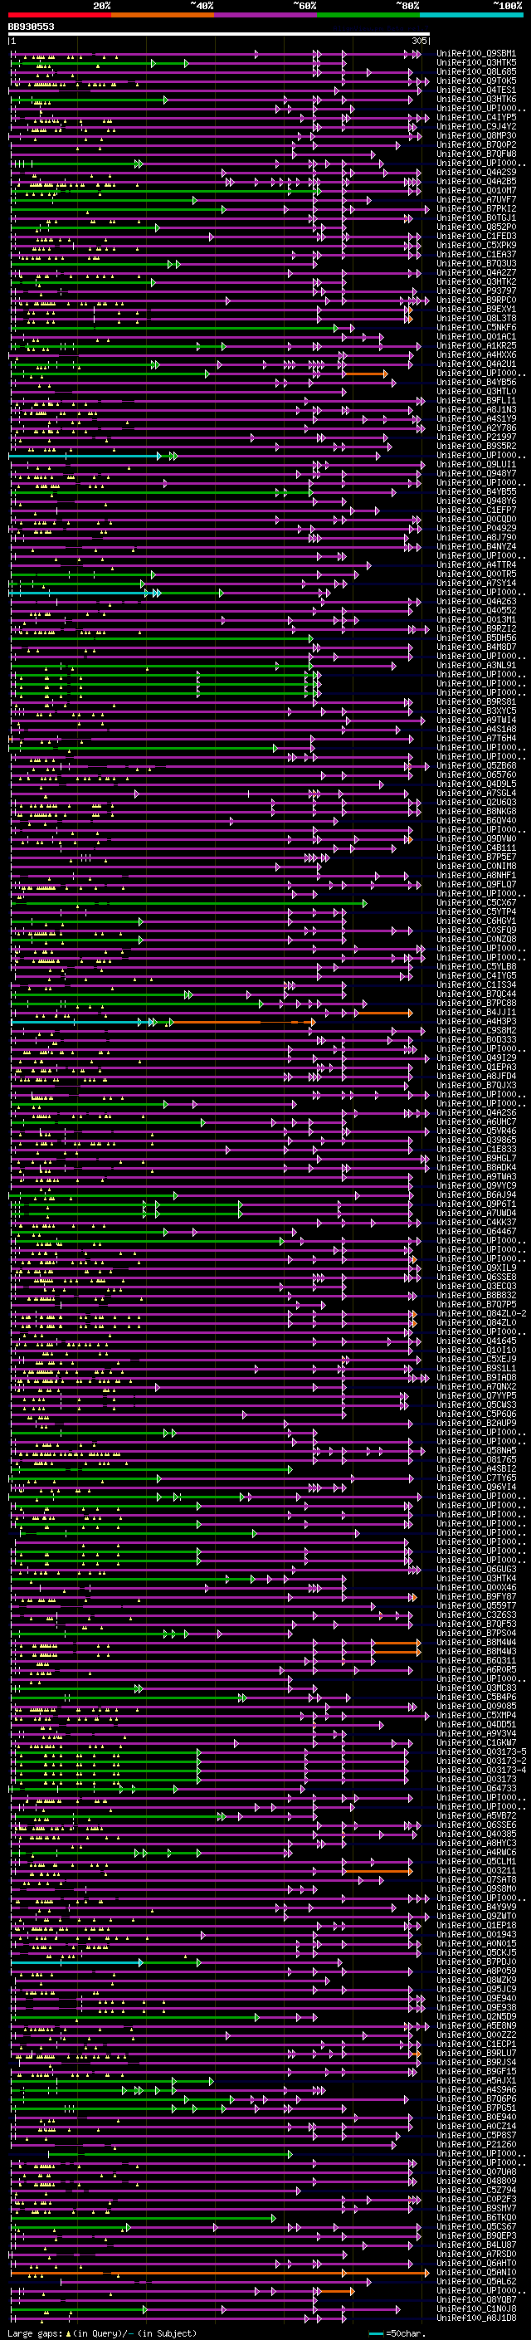
Task: Click the green ~80% identity color segment
Action: tap(368, 15)
